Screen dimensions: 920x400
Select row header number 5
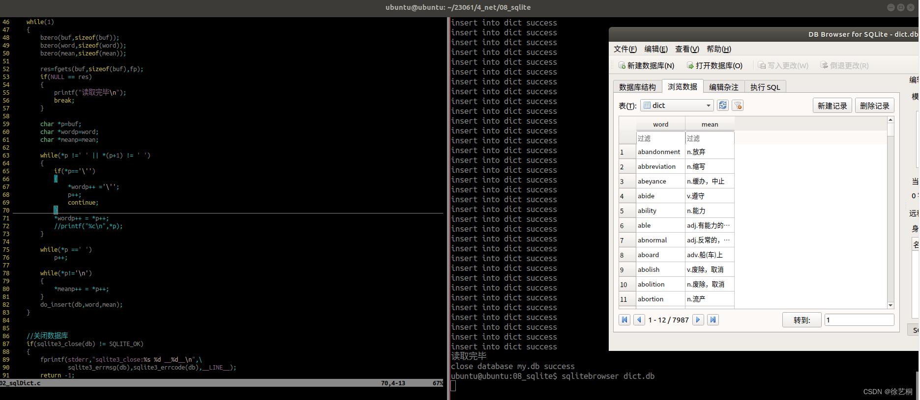627,211
